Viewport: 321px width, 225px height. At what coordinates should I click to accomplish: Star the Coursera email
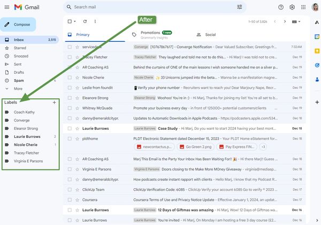[x=77, y=200]
